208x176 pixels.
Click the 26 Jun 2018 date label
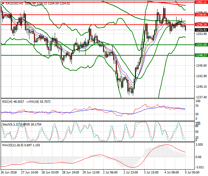pos(9,172)
